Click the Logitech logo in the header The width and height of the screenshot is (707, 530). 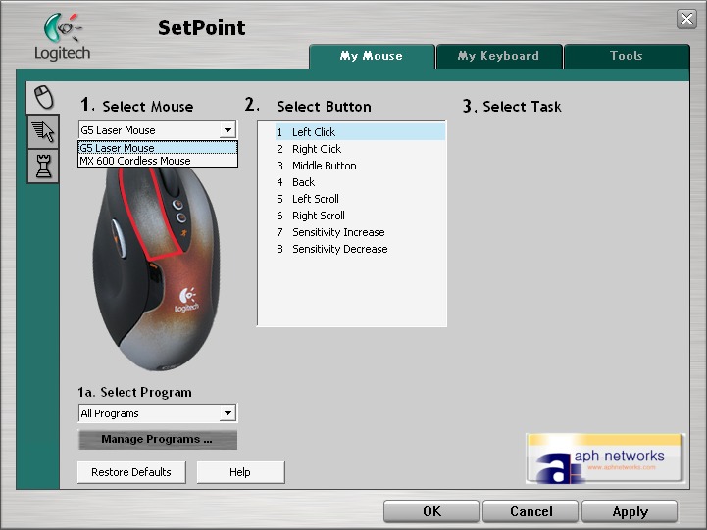click(62, 37)
